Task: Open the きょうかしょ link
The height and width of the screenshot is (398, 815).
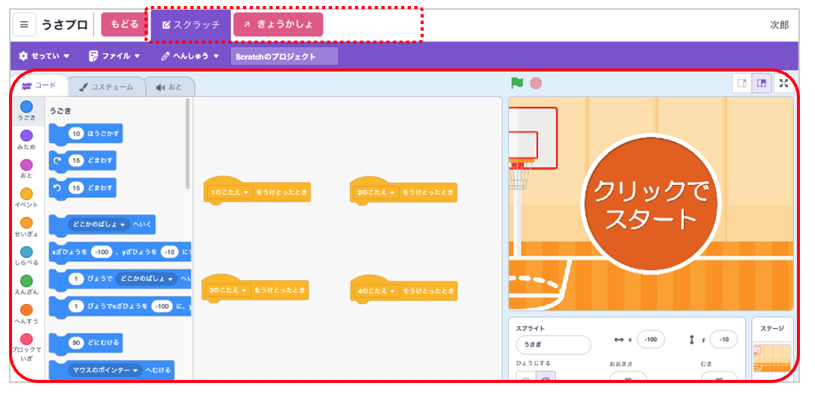Action: tap(278, 25)
